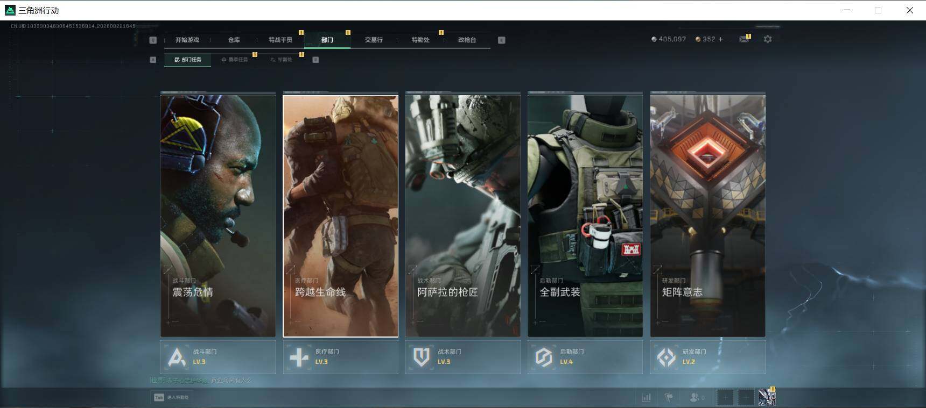The image size is (926, 408).
Task: Click the 医疗部门 LV.3 level panel
Action: coord(341,357)
